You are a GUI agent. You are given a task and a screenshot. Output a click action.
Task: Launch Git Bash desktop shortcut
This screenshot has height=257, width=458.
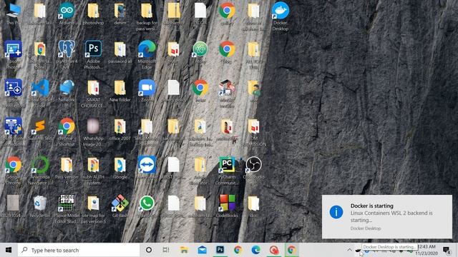pyautogui.click(x=120, y=206)
